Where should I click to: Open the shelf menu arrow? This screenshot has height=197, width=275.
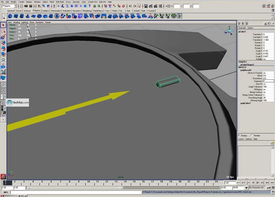pos(4,18)
